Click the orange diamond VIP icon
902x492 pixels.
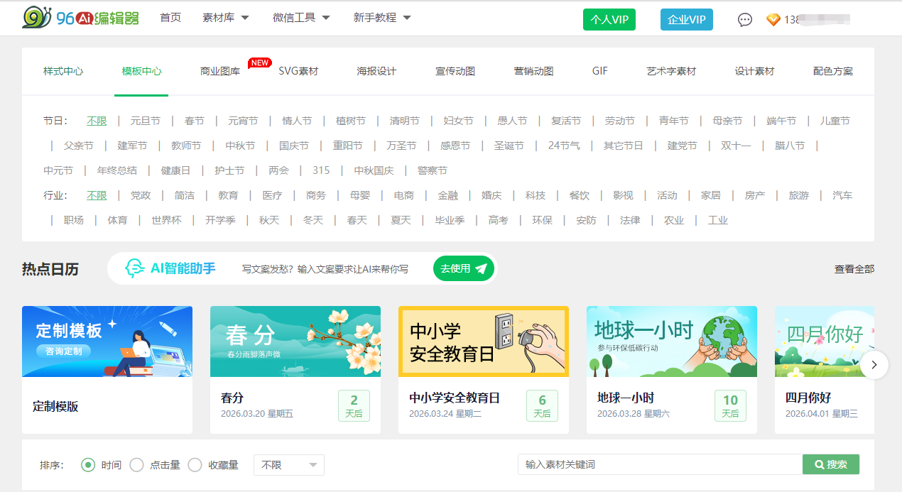click(773, 20)
